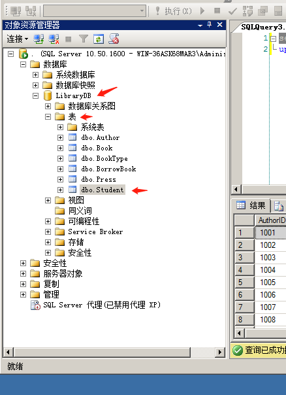Expand the 管理 folder

point(23,294)
